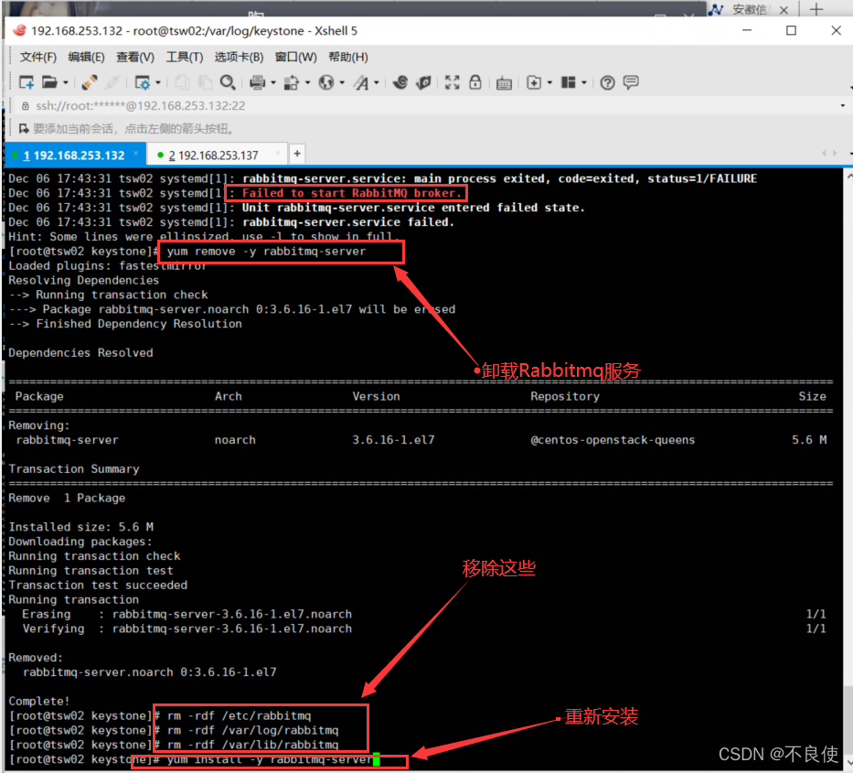The width and height of the screenshot is (853, 773).
Task: Expand the Properties gear dropdown arrow
Action: [158, 82]
